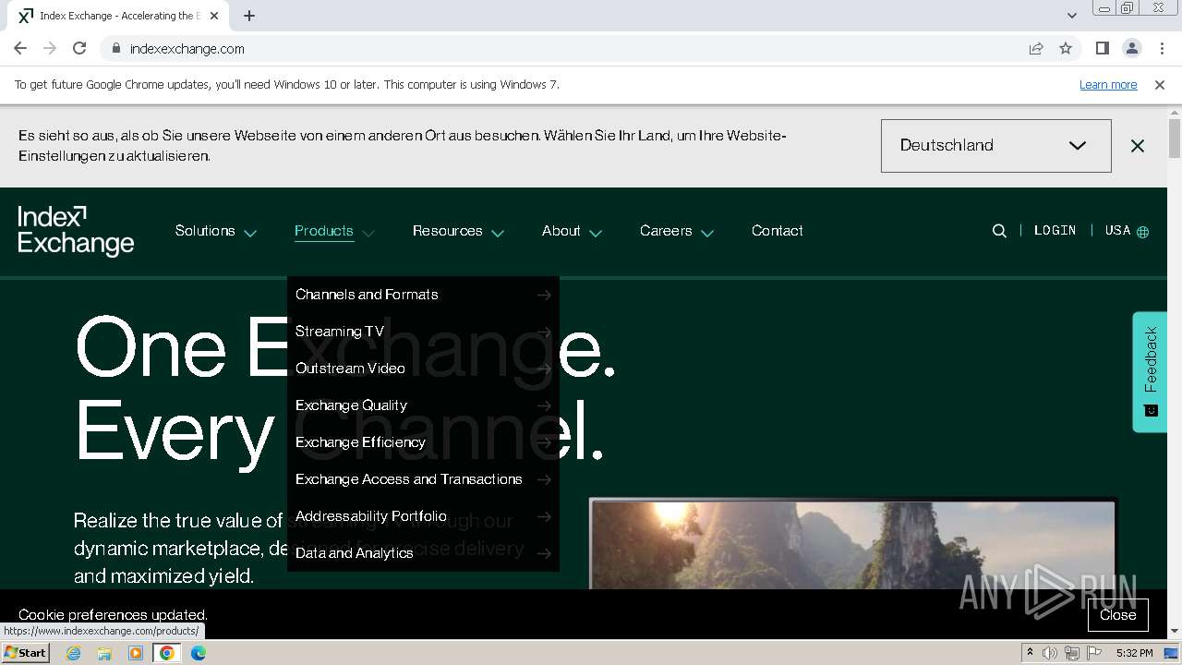Click the page vertical scrollbar thumb

pos(1175,139)
